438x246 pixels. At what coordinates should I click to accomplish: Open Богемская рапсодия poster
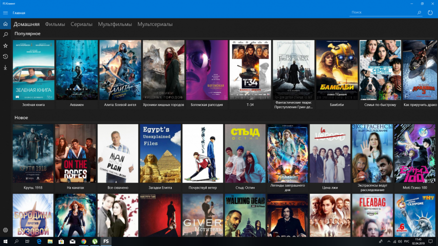(207, 70)
